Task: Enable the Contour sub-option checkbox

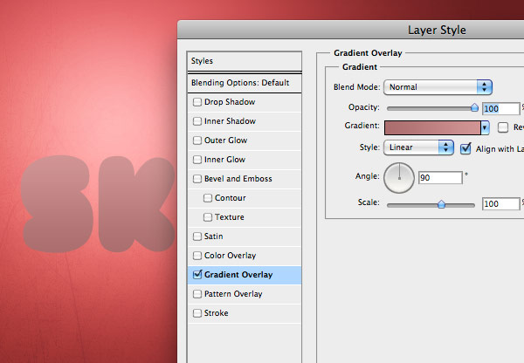Action: 208,198
